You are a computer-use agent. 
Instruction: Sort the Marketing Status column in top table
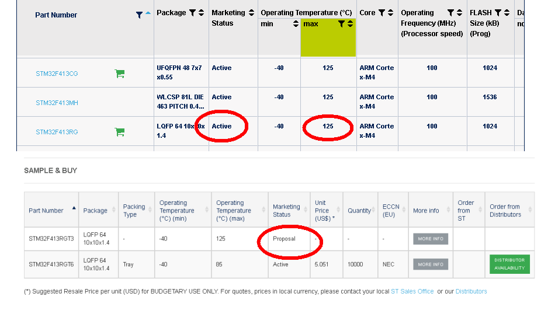pos(252,12)
